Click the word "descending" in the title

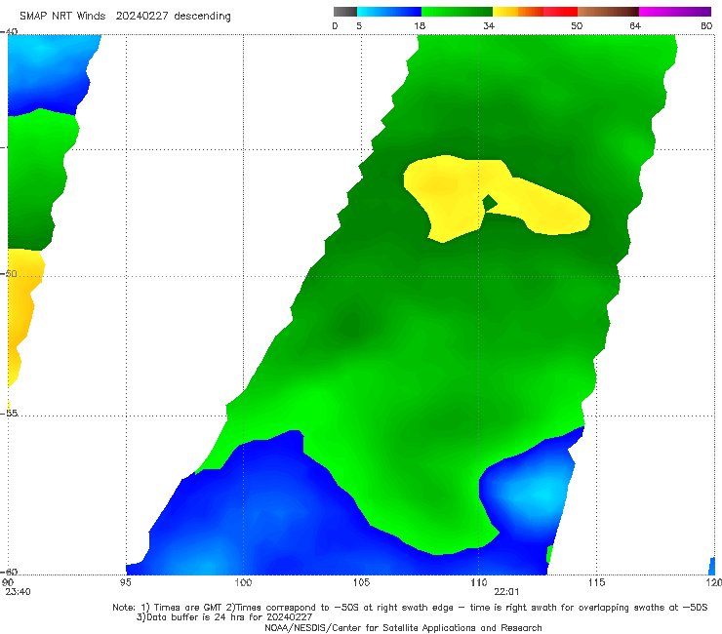pos(203,17)
